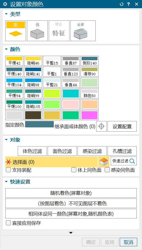Select the 体 (body) type icon
Screen dimensions: 142x250
pyautogui.click(x=37, y=31)
